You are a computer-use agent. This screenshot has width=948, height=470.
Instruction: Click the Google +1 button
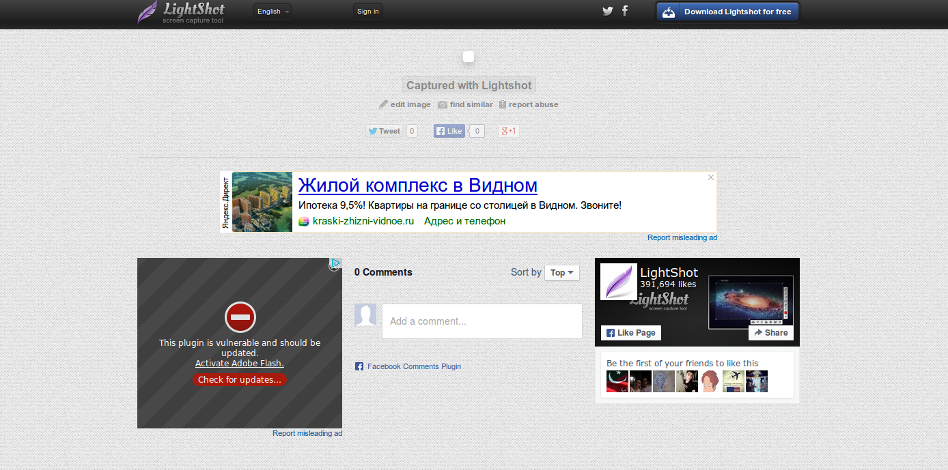coord(509,131)
